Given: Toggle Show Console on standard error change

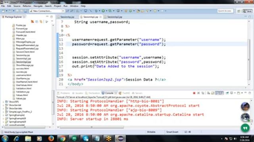Looking at the screenshot, I should tap(221, 93).
